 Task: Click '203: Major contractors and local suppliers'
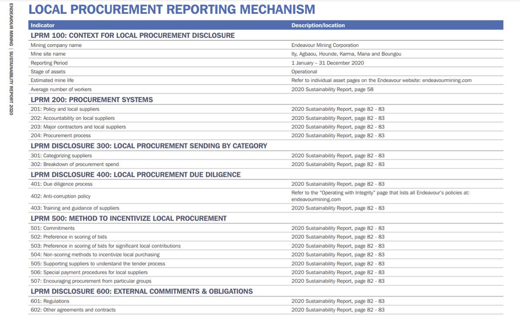point(78,127)
